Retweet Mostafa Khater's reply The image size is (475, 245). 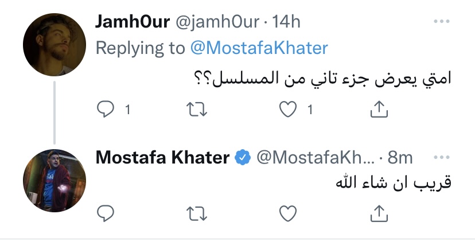(197, 213)
